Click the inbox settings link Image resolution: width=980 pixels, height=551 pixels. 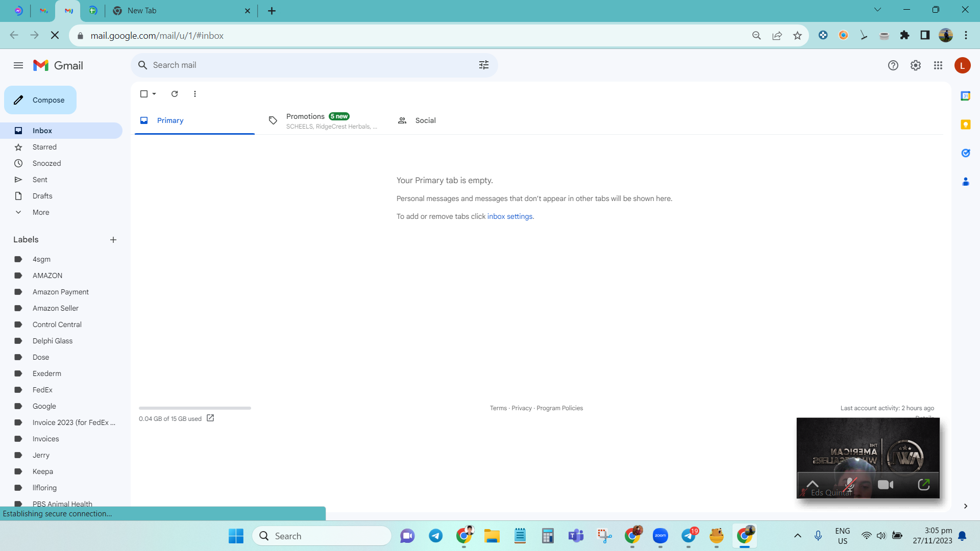tap(510, 216)
